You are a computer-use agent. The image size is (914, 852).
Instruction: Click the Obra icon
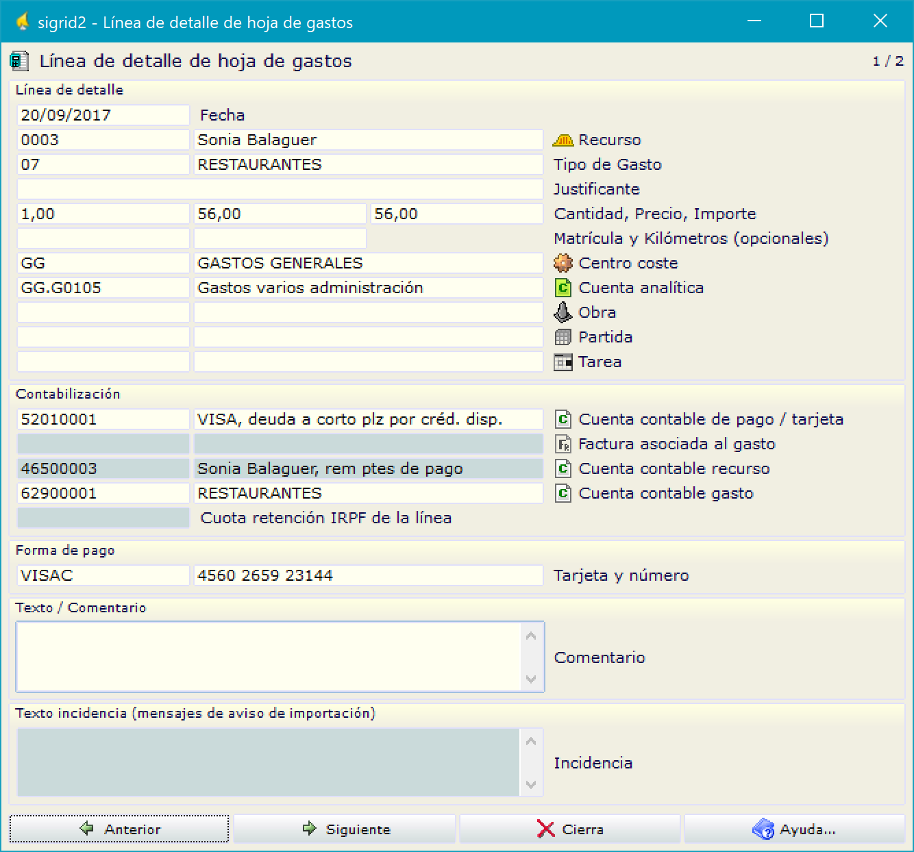coord(563,312)
